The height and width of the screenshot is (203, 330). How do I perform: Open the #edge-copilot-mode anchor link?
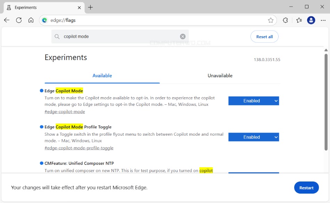(65, 112)
